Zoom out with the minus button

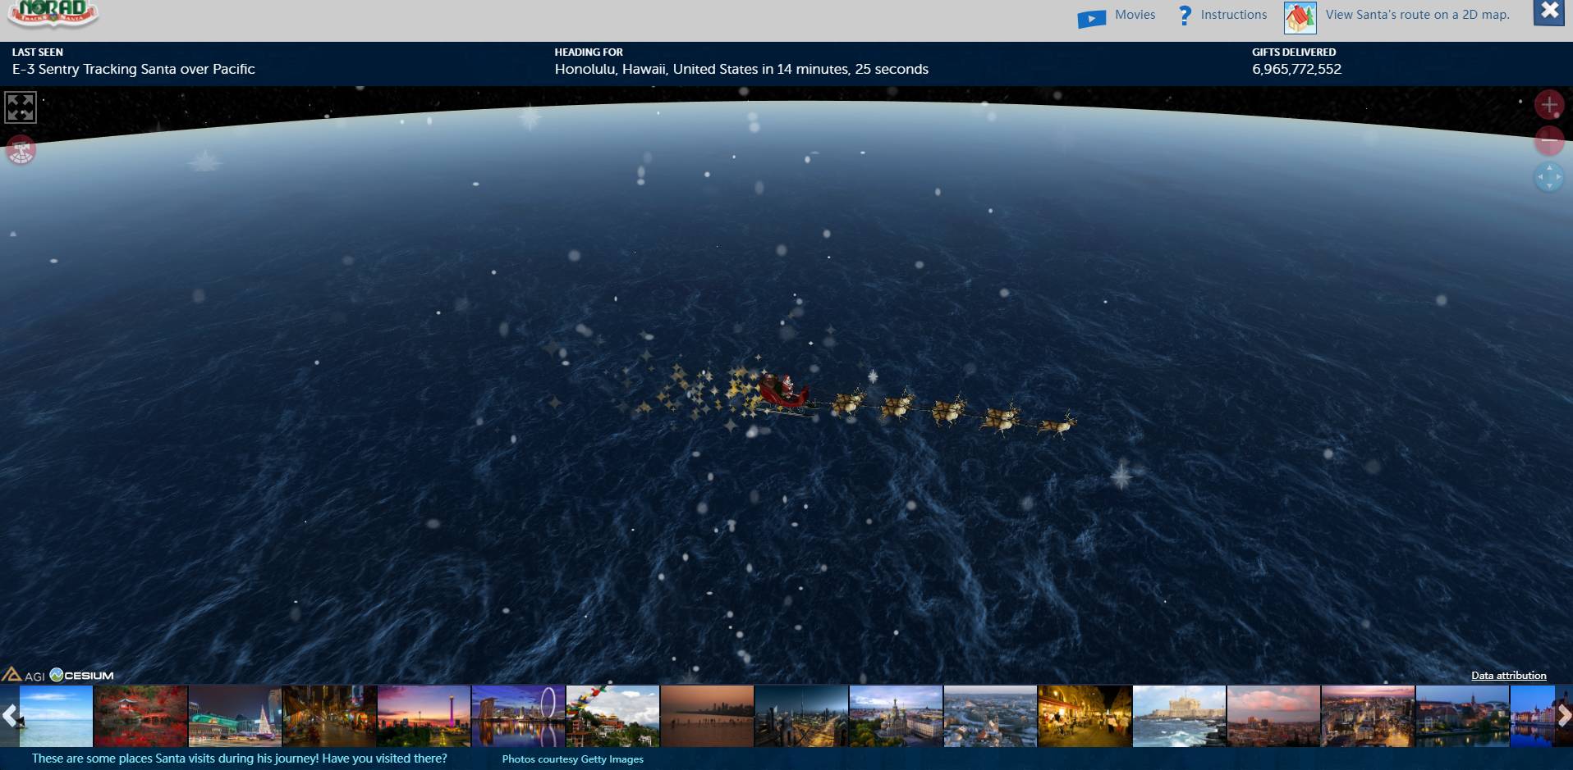click(x=1549, y=141)
